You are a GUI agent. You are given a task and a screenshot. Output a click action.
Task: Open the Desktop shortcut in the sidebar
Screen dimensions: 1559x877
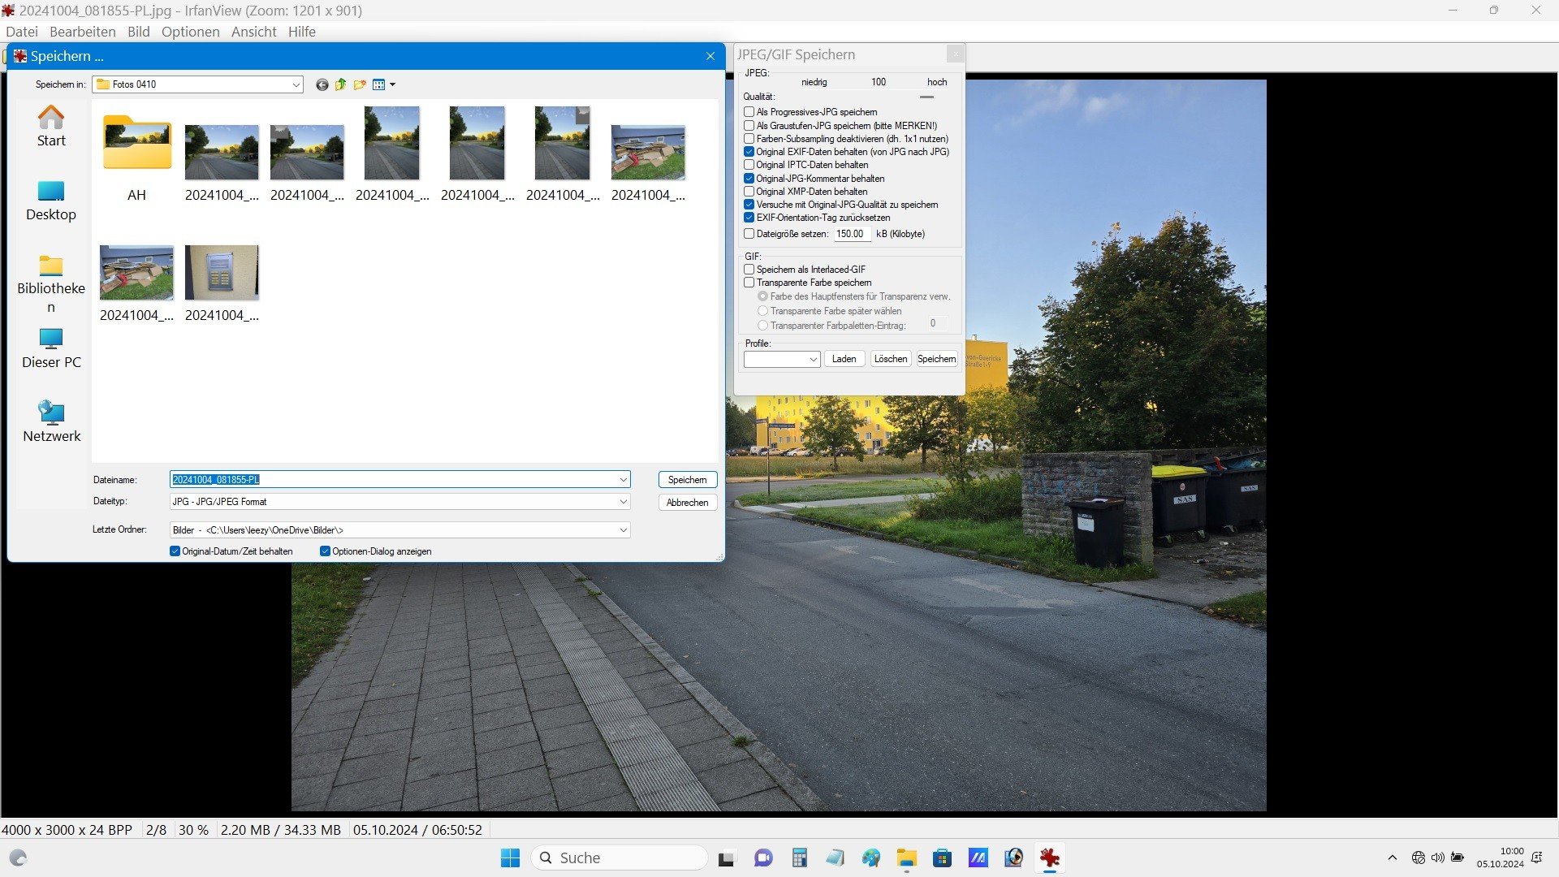click(51, 201)
